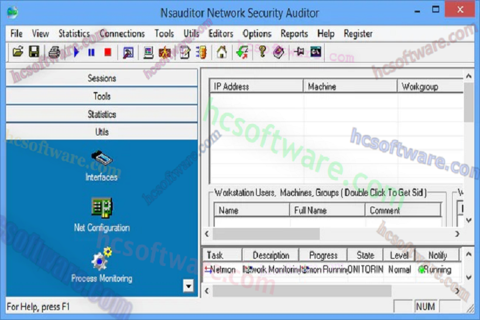Click the Task column header

pos(222,255)
